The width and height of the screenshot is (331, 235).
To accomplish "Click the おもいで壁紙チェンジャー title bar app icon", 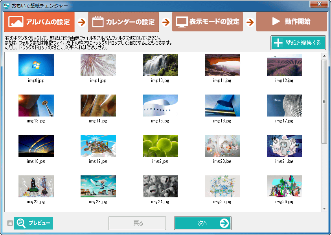I will [6, 5].
